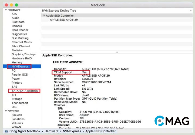
Task: Click Hardware in the path bar
Action: click(x=51, y=131)
